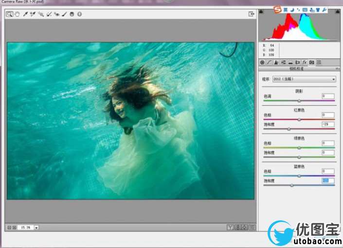Click the Red Primary Saturation field showing -29
This screenshot has width=343, height=248.
[328, 124]
